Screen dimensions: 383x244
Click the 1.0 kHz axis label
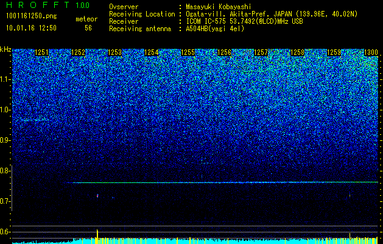coord(5,110)
